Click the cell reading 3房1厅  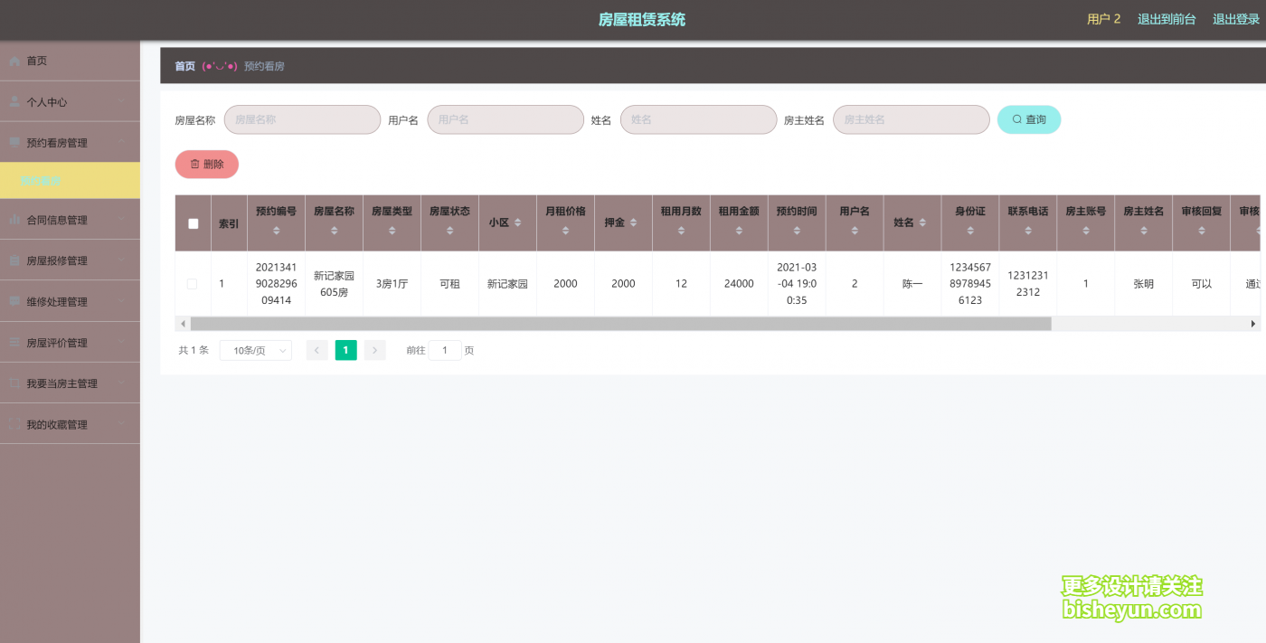click(392, 284)
